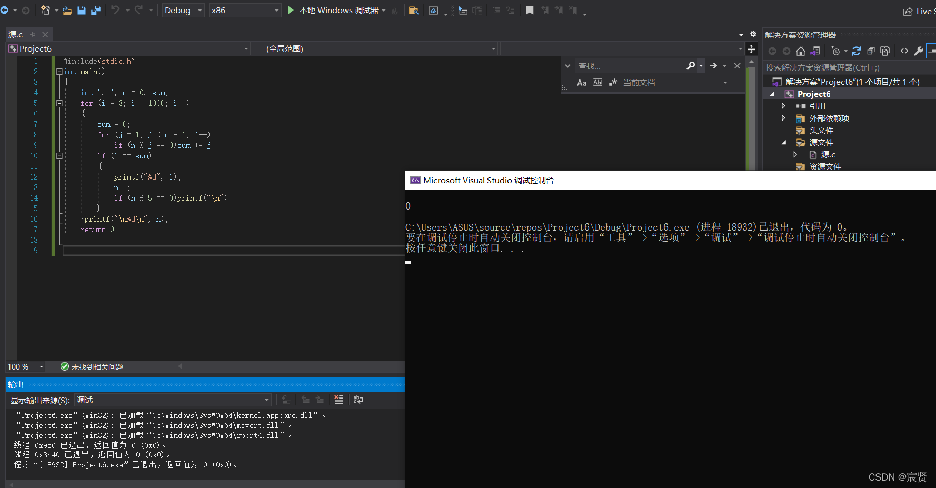Save the current file with the disk icon
936x488 pixels.
(82, 11)
